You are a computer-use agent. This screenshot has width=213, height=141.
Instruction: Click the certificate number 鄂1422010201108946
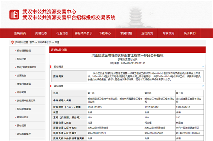(x=188, y=133)
